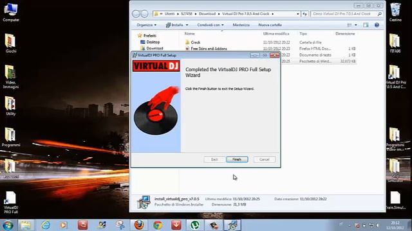Click Download in the address breadcrumb

(207, 13)
